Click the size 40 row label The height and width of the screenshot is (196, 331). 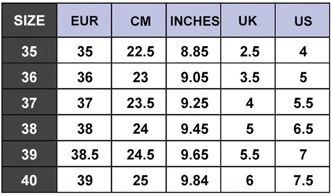(x=29, y=180)
